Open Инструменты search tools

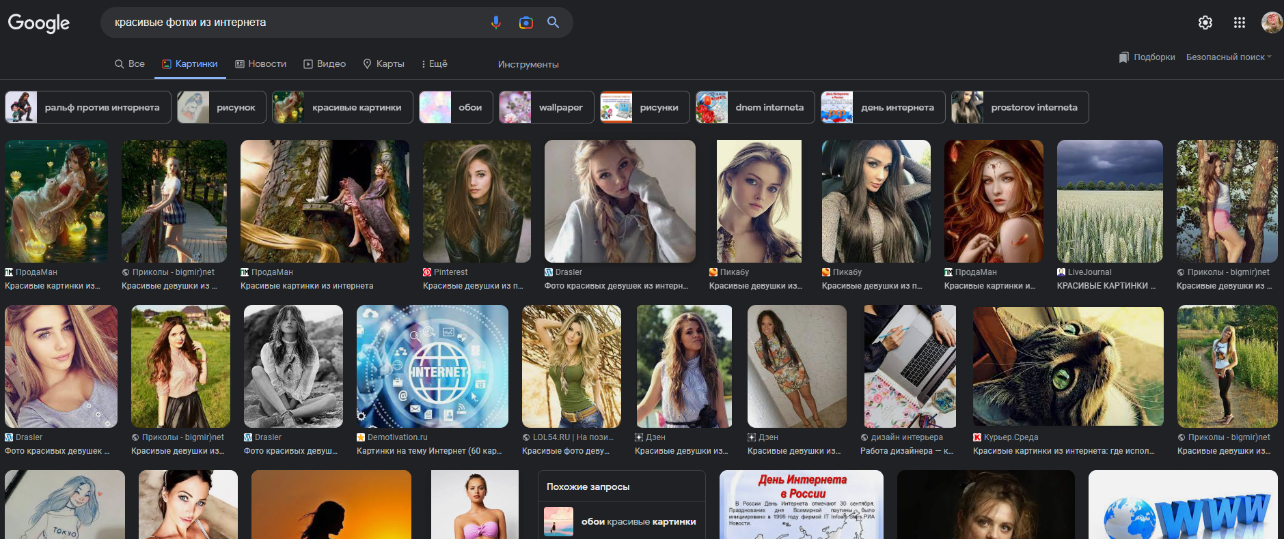528,64
